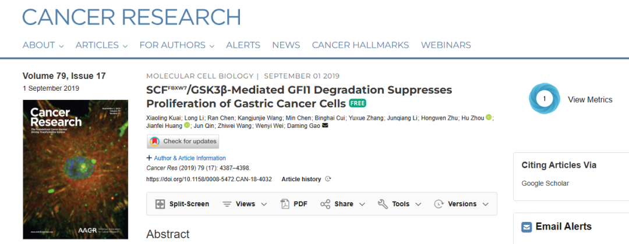Click the Tools wrench icon
This screenshot has height=244, width=629.
tap(383, 204)
